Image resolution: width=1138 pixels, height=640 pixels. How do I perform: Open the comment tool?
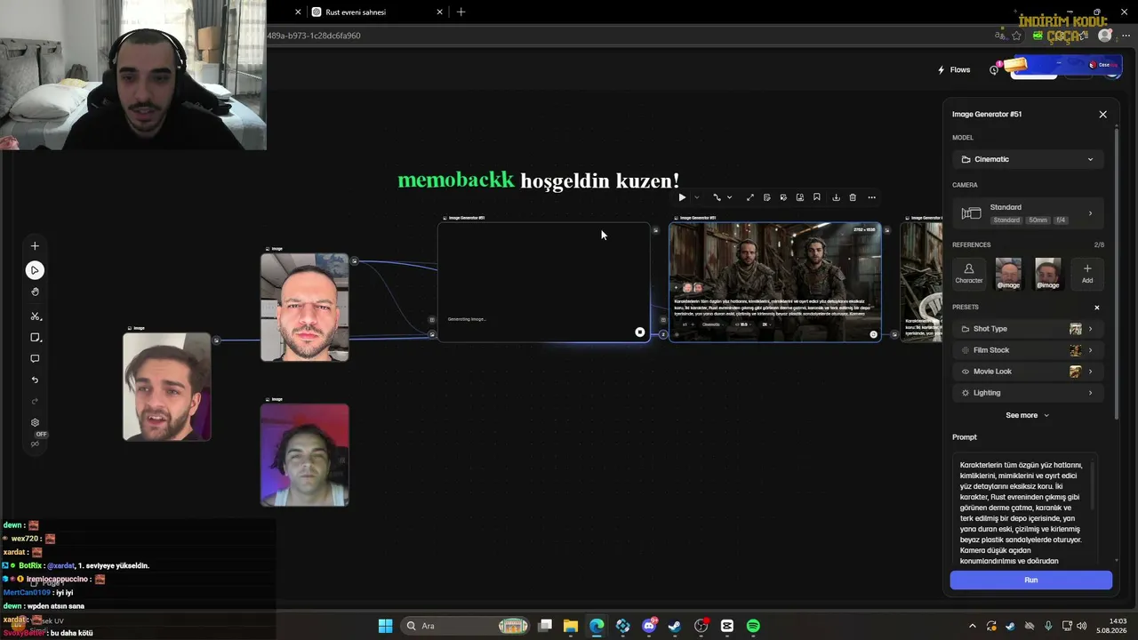(35, 359)
